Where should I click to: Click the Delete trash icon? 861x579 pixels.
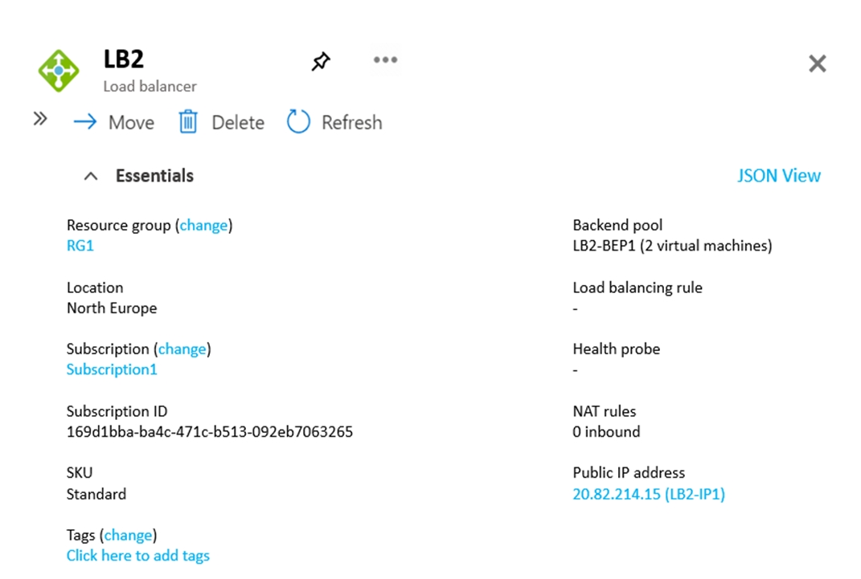click(x=188, y=121)
